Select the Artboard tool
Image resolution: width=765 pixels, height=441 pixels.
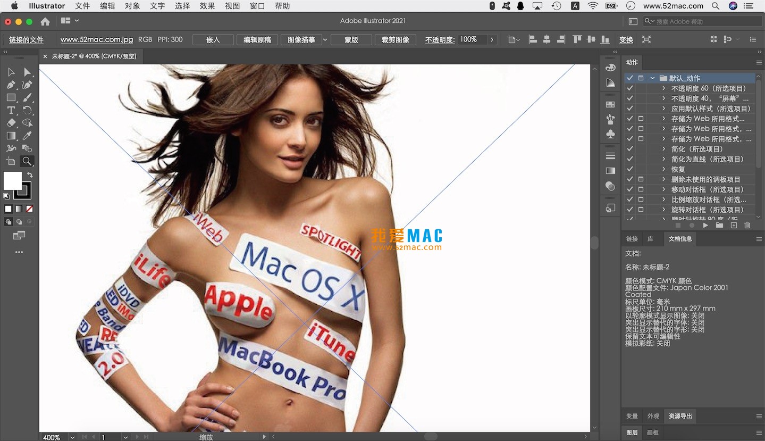click(11, 161)
